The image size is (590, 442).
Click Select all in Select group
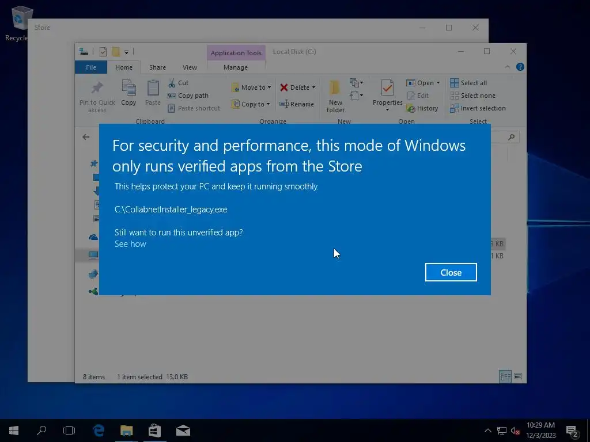click(468, 83)
